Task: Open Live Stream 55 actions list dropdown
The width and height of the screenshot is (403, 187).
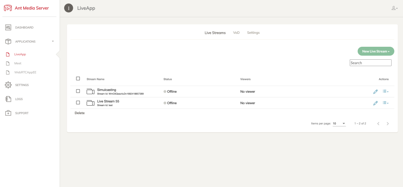Action: point(386,103)
